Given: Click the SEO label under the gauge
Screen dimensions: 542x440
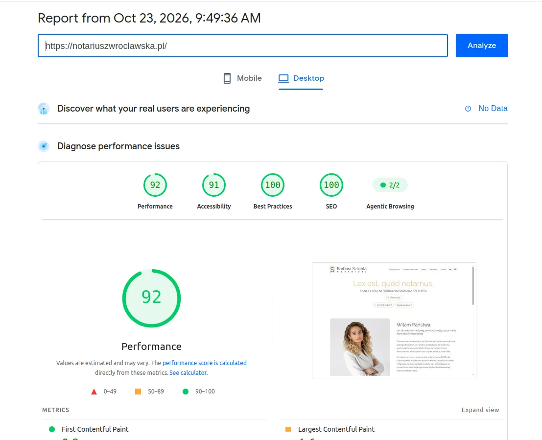Looking at the screenshot, I should (331, 207).
